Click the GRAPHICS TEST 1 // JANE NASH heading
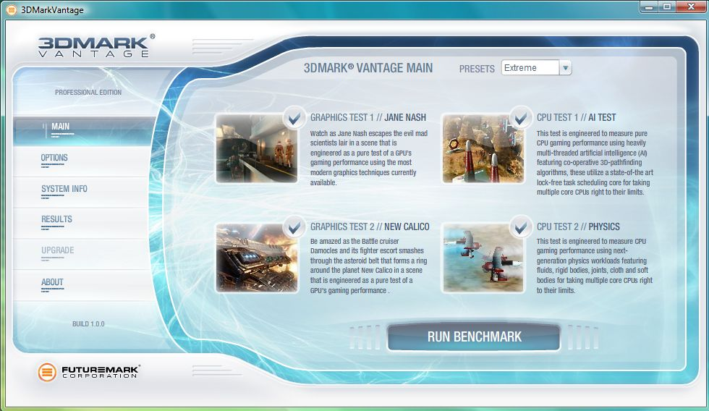 368,117
